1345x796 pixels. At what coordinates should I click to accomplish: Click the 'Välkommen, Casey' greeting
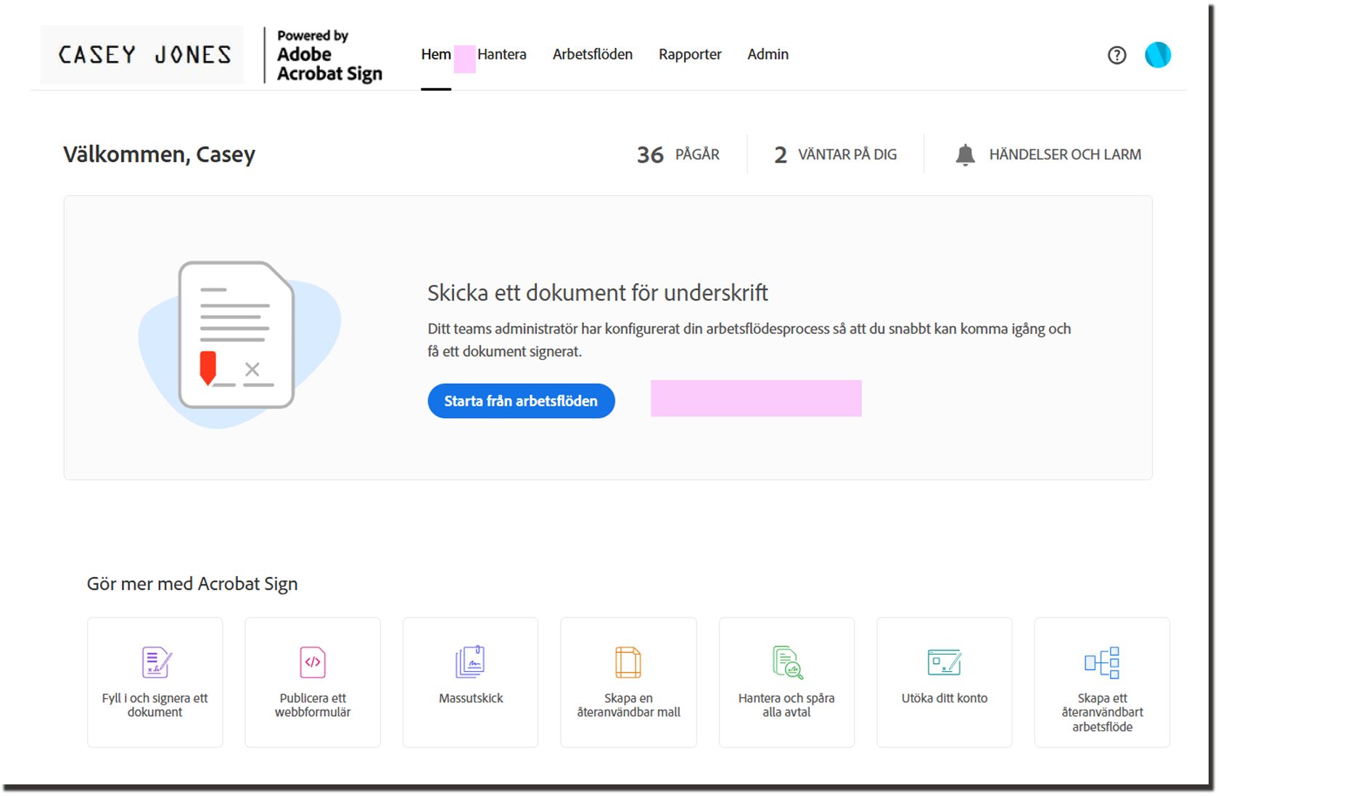pos(159,155)
